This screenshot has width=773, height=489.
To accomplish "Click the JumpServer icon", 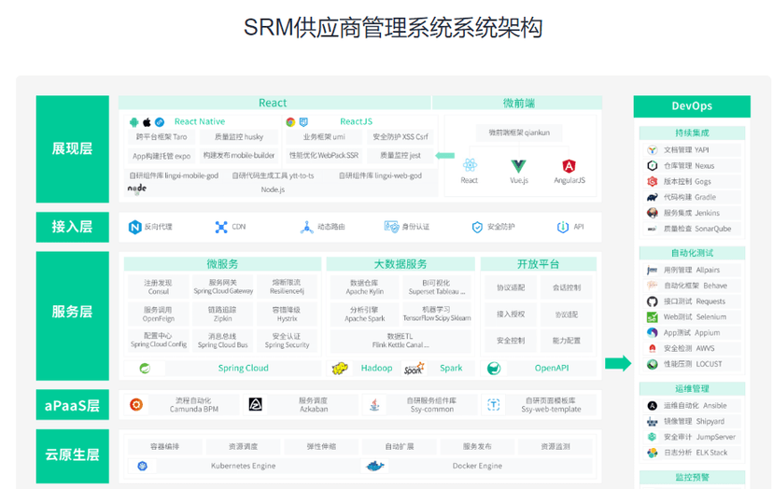I will [653, 437].
